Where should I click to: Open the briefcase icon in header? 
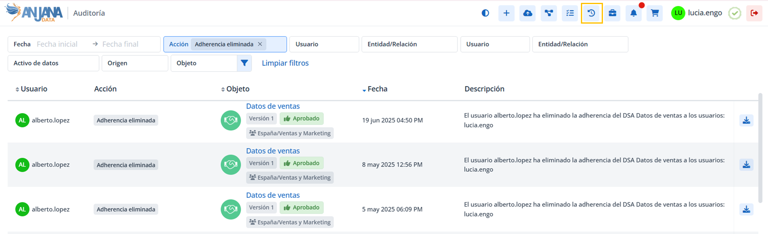[612, 13]
